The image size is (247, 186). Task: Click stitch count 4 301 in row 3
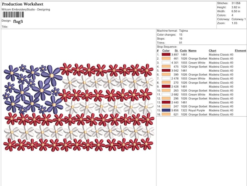(175, 63)
